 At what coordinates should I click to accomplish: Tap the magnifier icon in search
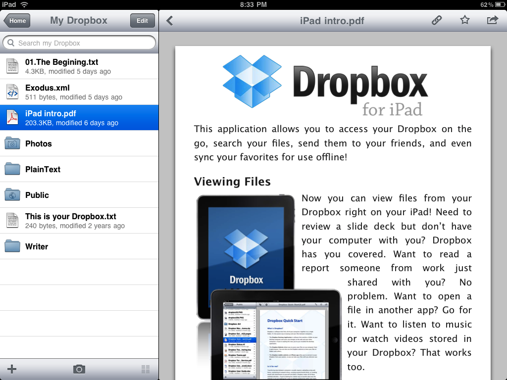click(11, 43)
